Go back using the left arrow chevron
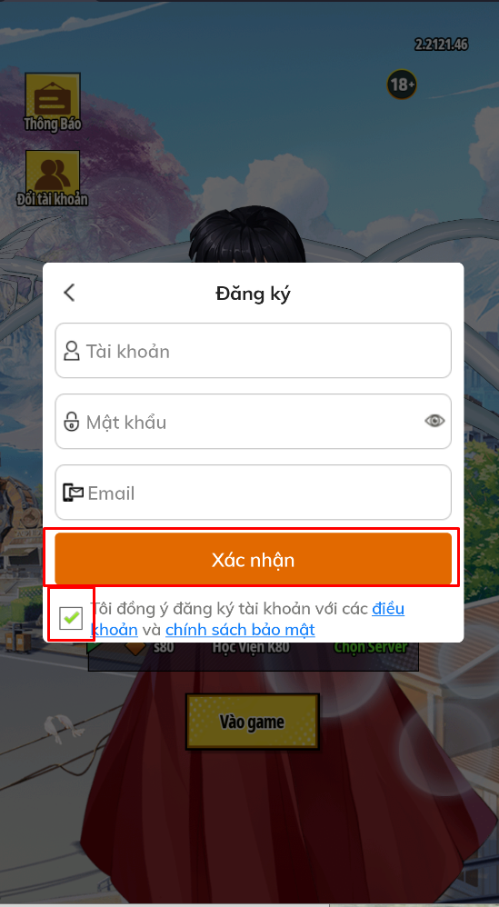 click(69, 293)
